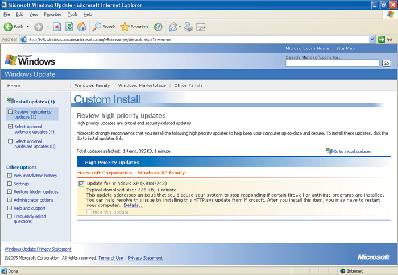This screenshot has height=275, width=398.
Task: Switch to the Windows Marketplace tab
Action: 142,85
